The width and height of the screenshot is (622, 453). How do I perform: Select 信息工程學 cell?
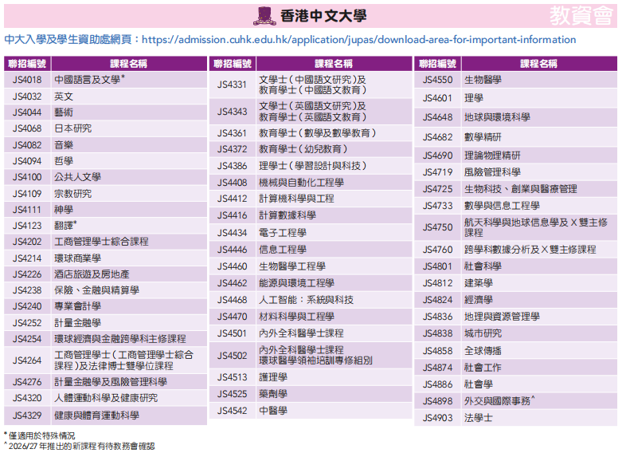(x=334, y=250)
